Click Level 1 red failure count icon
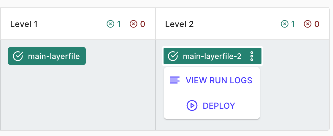 [134, 24]
